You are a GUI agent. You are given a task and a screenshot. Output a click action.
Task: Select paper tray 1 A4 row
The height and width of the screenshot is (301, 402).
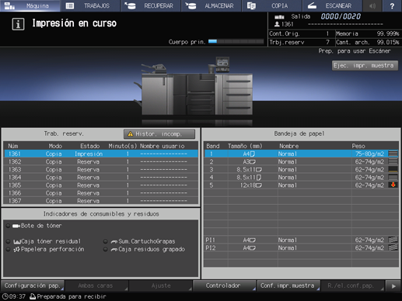coord(302,154)
